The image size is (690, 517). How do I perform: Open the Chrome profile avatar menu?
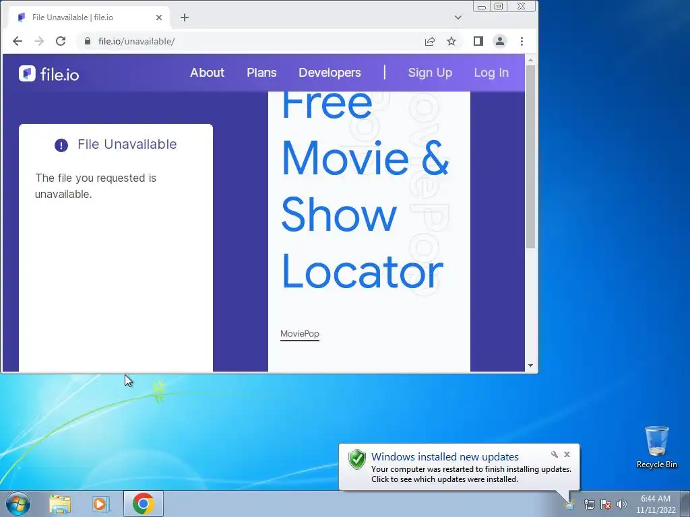[x=500, y=41]
